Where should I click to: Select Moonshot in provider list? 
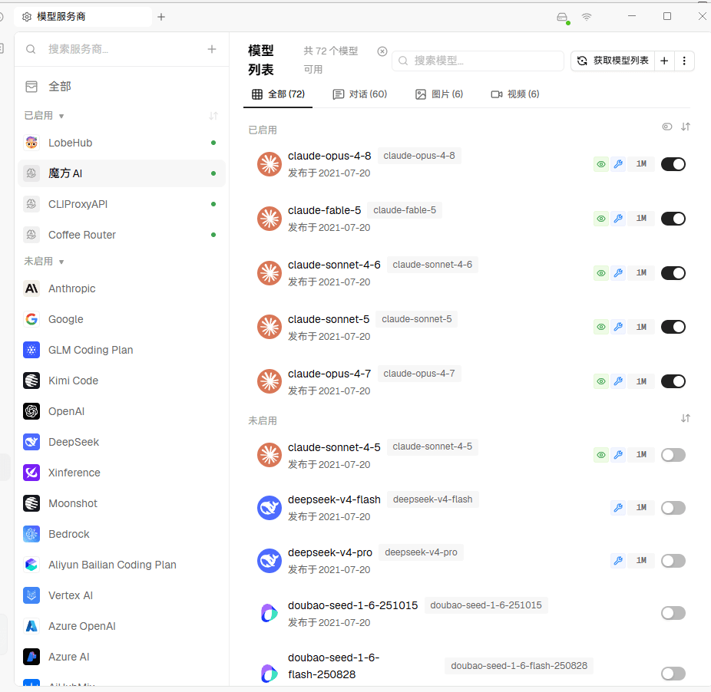121,503
